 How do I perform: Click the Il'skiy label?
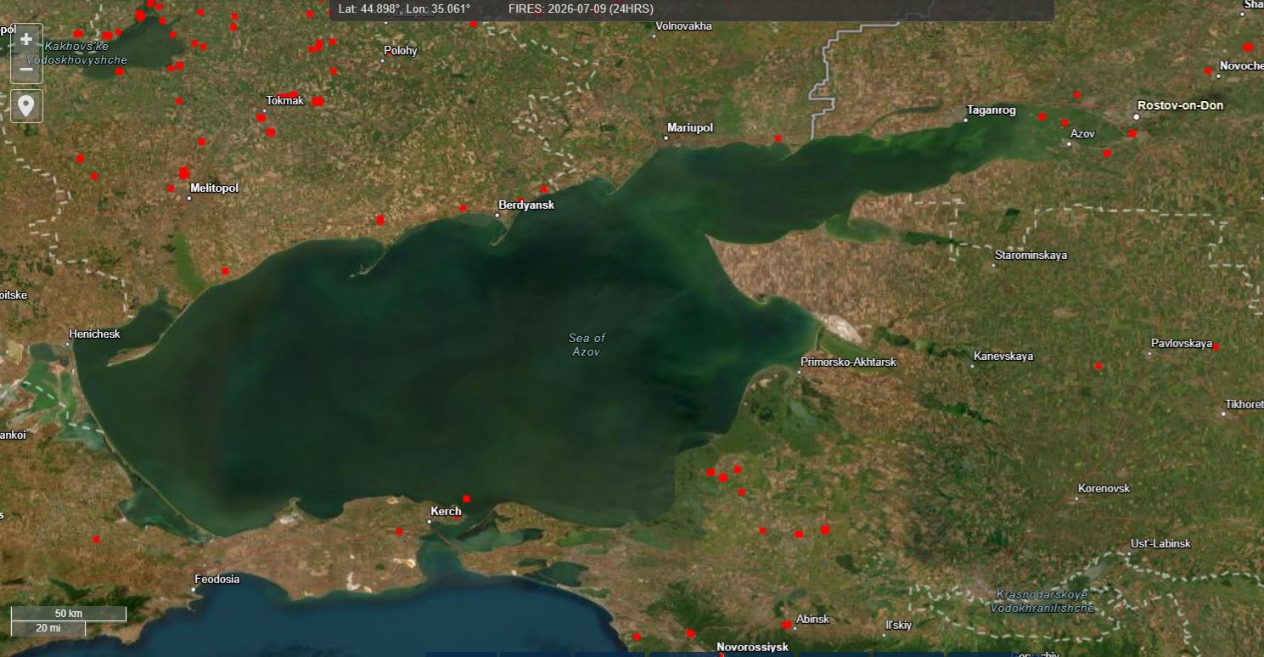pyautogui.click(x=898, y=625)
